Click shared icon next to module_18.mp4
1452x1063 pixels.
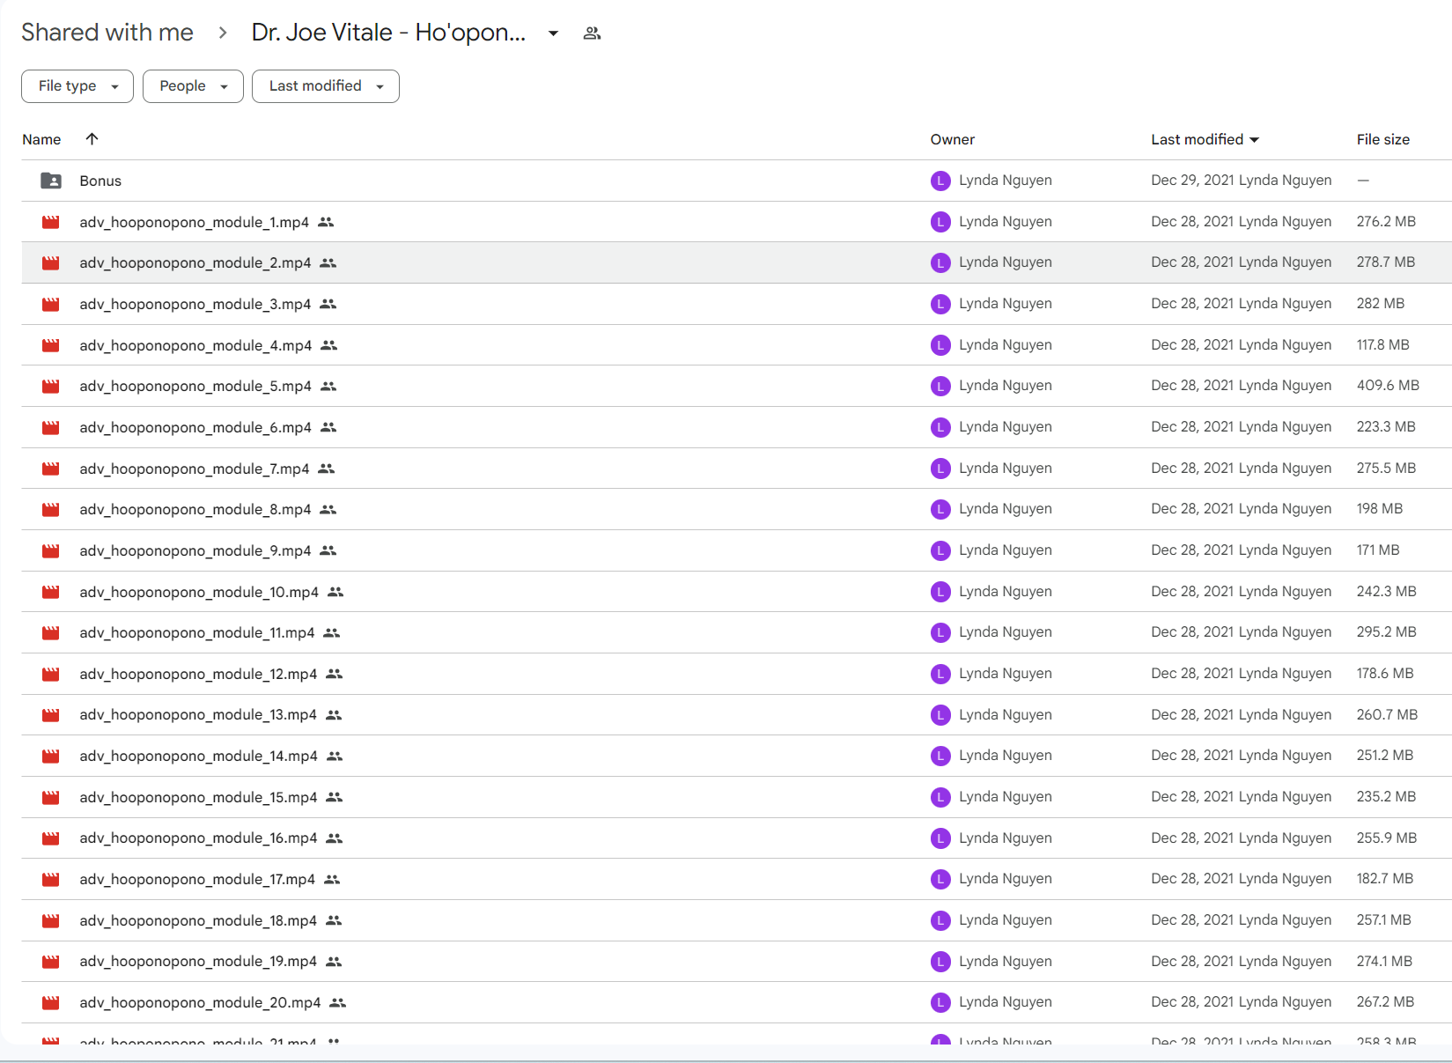tap(334, 920)
